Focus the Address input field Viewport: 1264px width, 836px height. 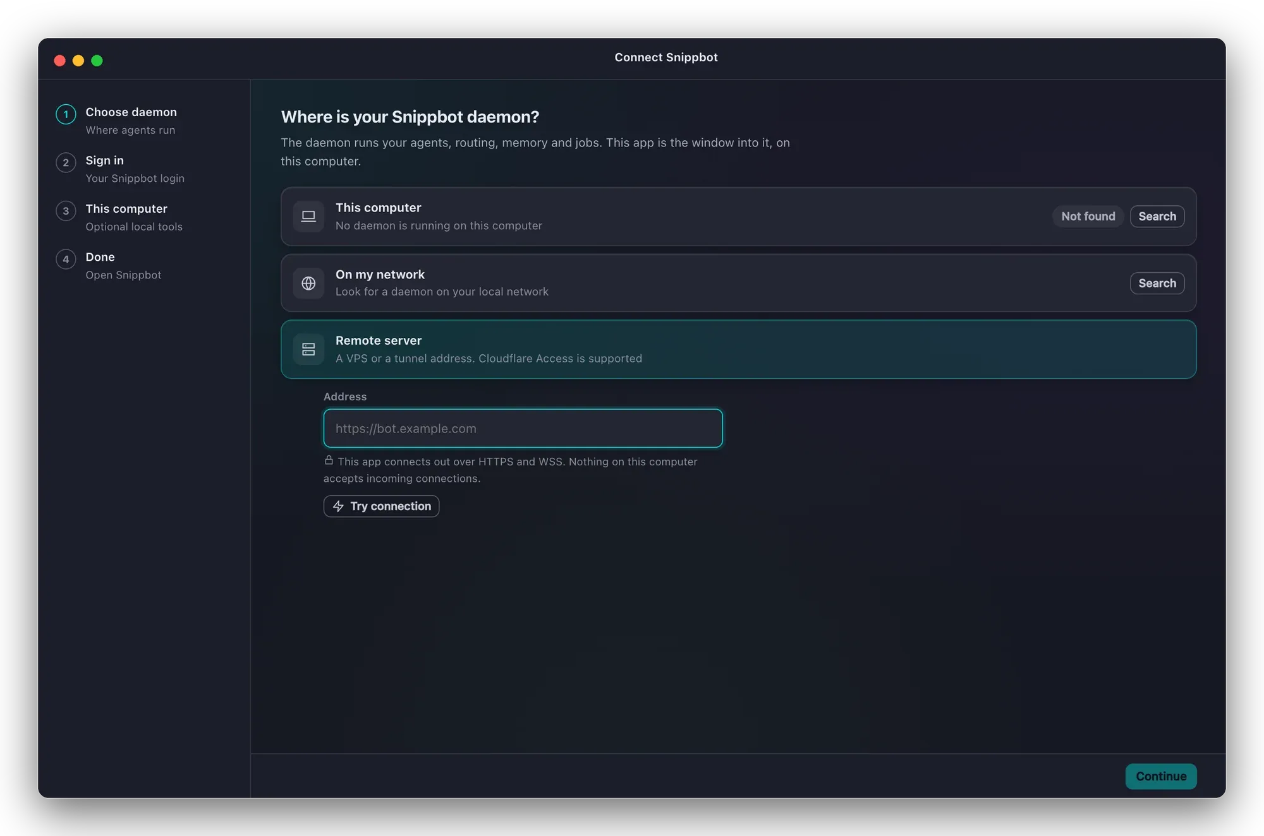coord(523,428)
